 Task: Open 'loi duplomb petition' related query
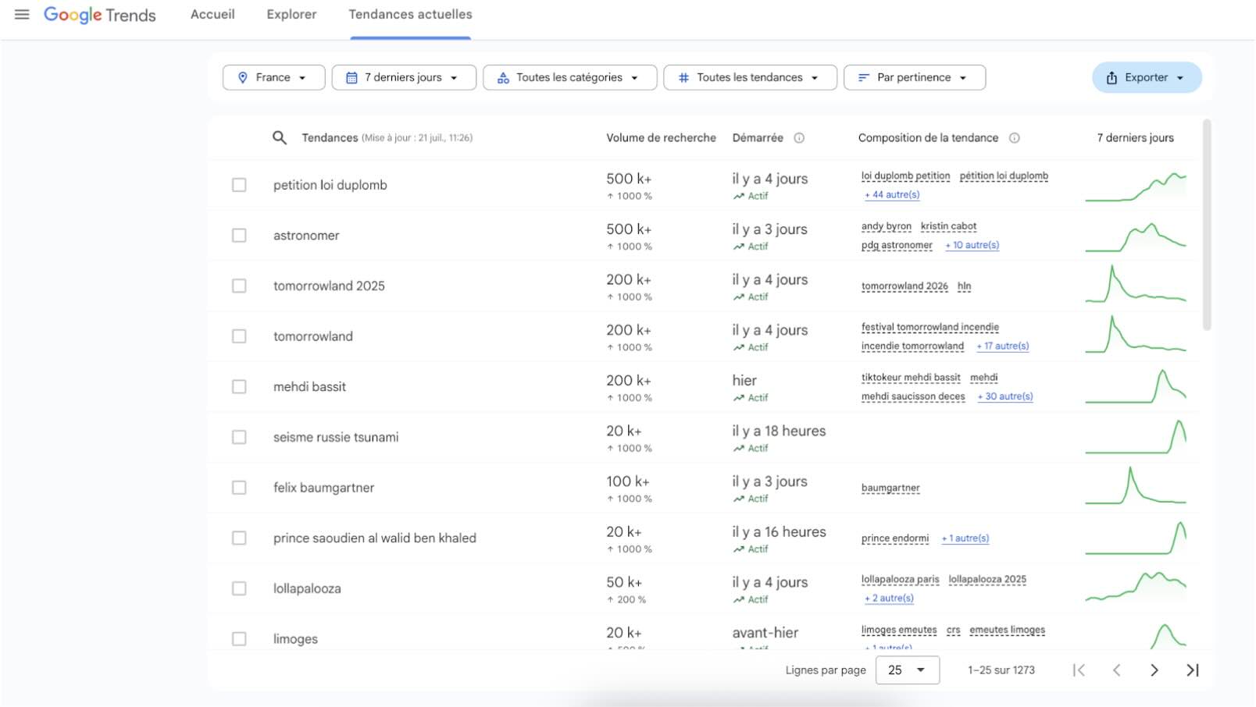click(x=906, y=176)
